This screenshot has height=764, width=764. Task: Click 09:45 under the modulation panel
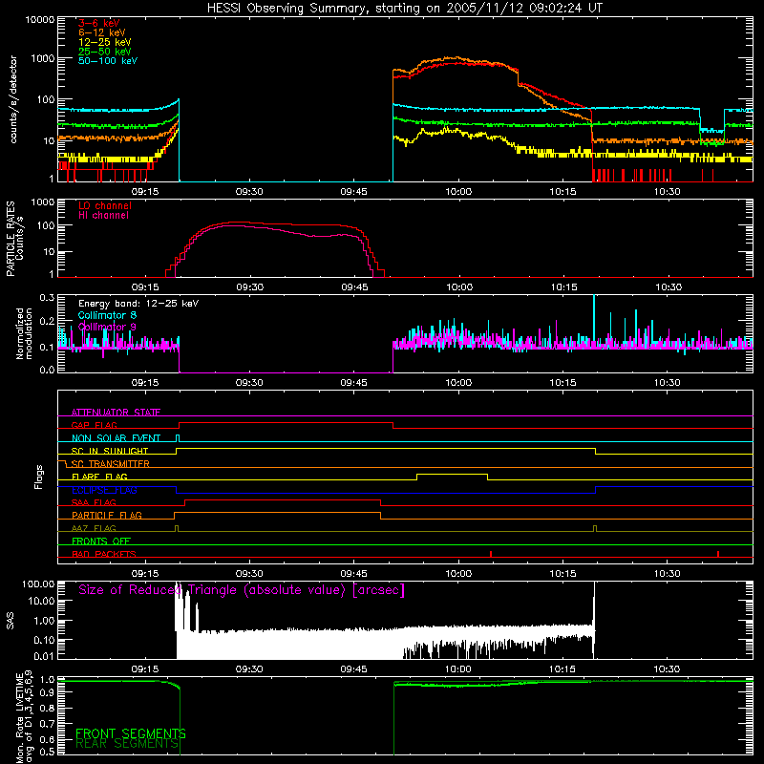pos(354,383)
